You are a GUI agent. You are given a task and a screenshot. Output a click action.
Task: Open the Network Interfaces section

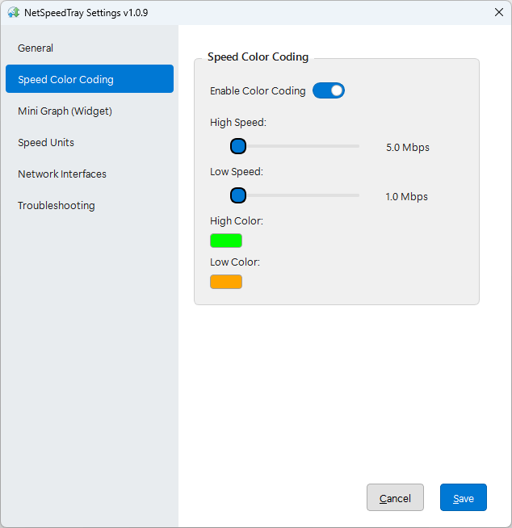pos(90,174)
